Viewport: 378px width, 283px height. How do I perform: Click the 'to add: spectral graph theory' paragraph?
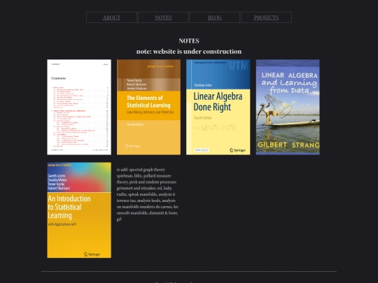tap(148, 194)
